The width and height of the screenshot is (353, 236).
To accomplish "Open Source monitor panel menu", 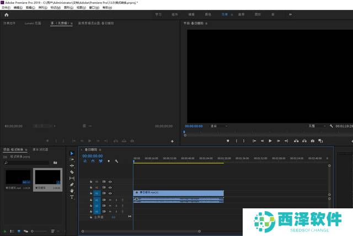I will [x=72, y=23].
